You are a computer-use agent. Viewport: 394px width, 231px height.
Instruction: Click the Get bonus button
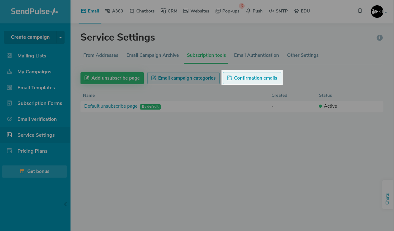(35, 171)
